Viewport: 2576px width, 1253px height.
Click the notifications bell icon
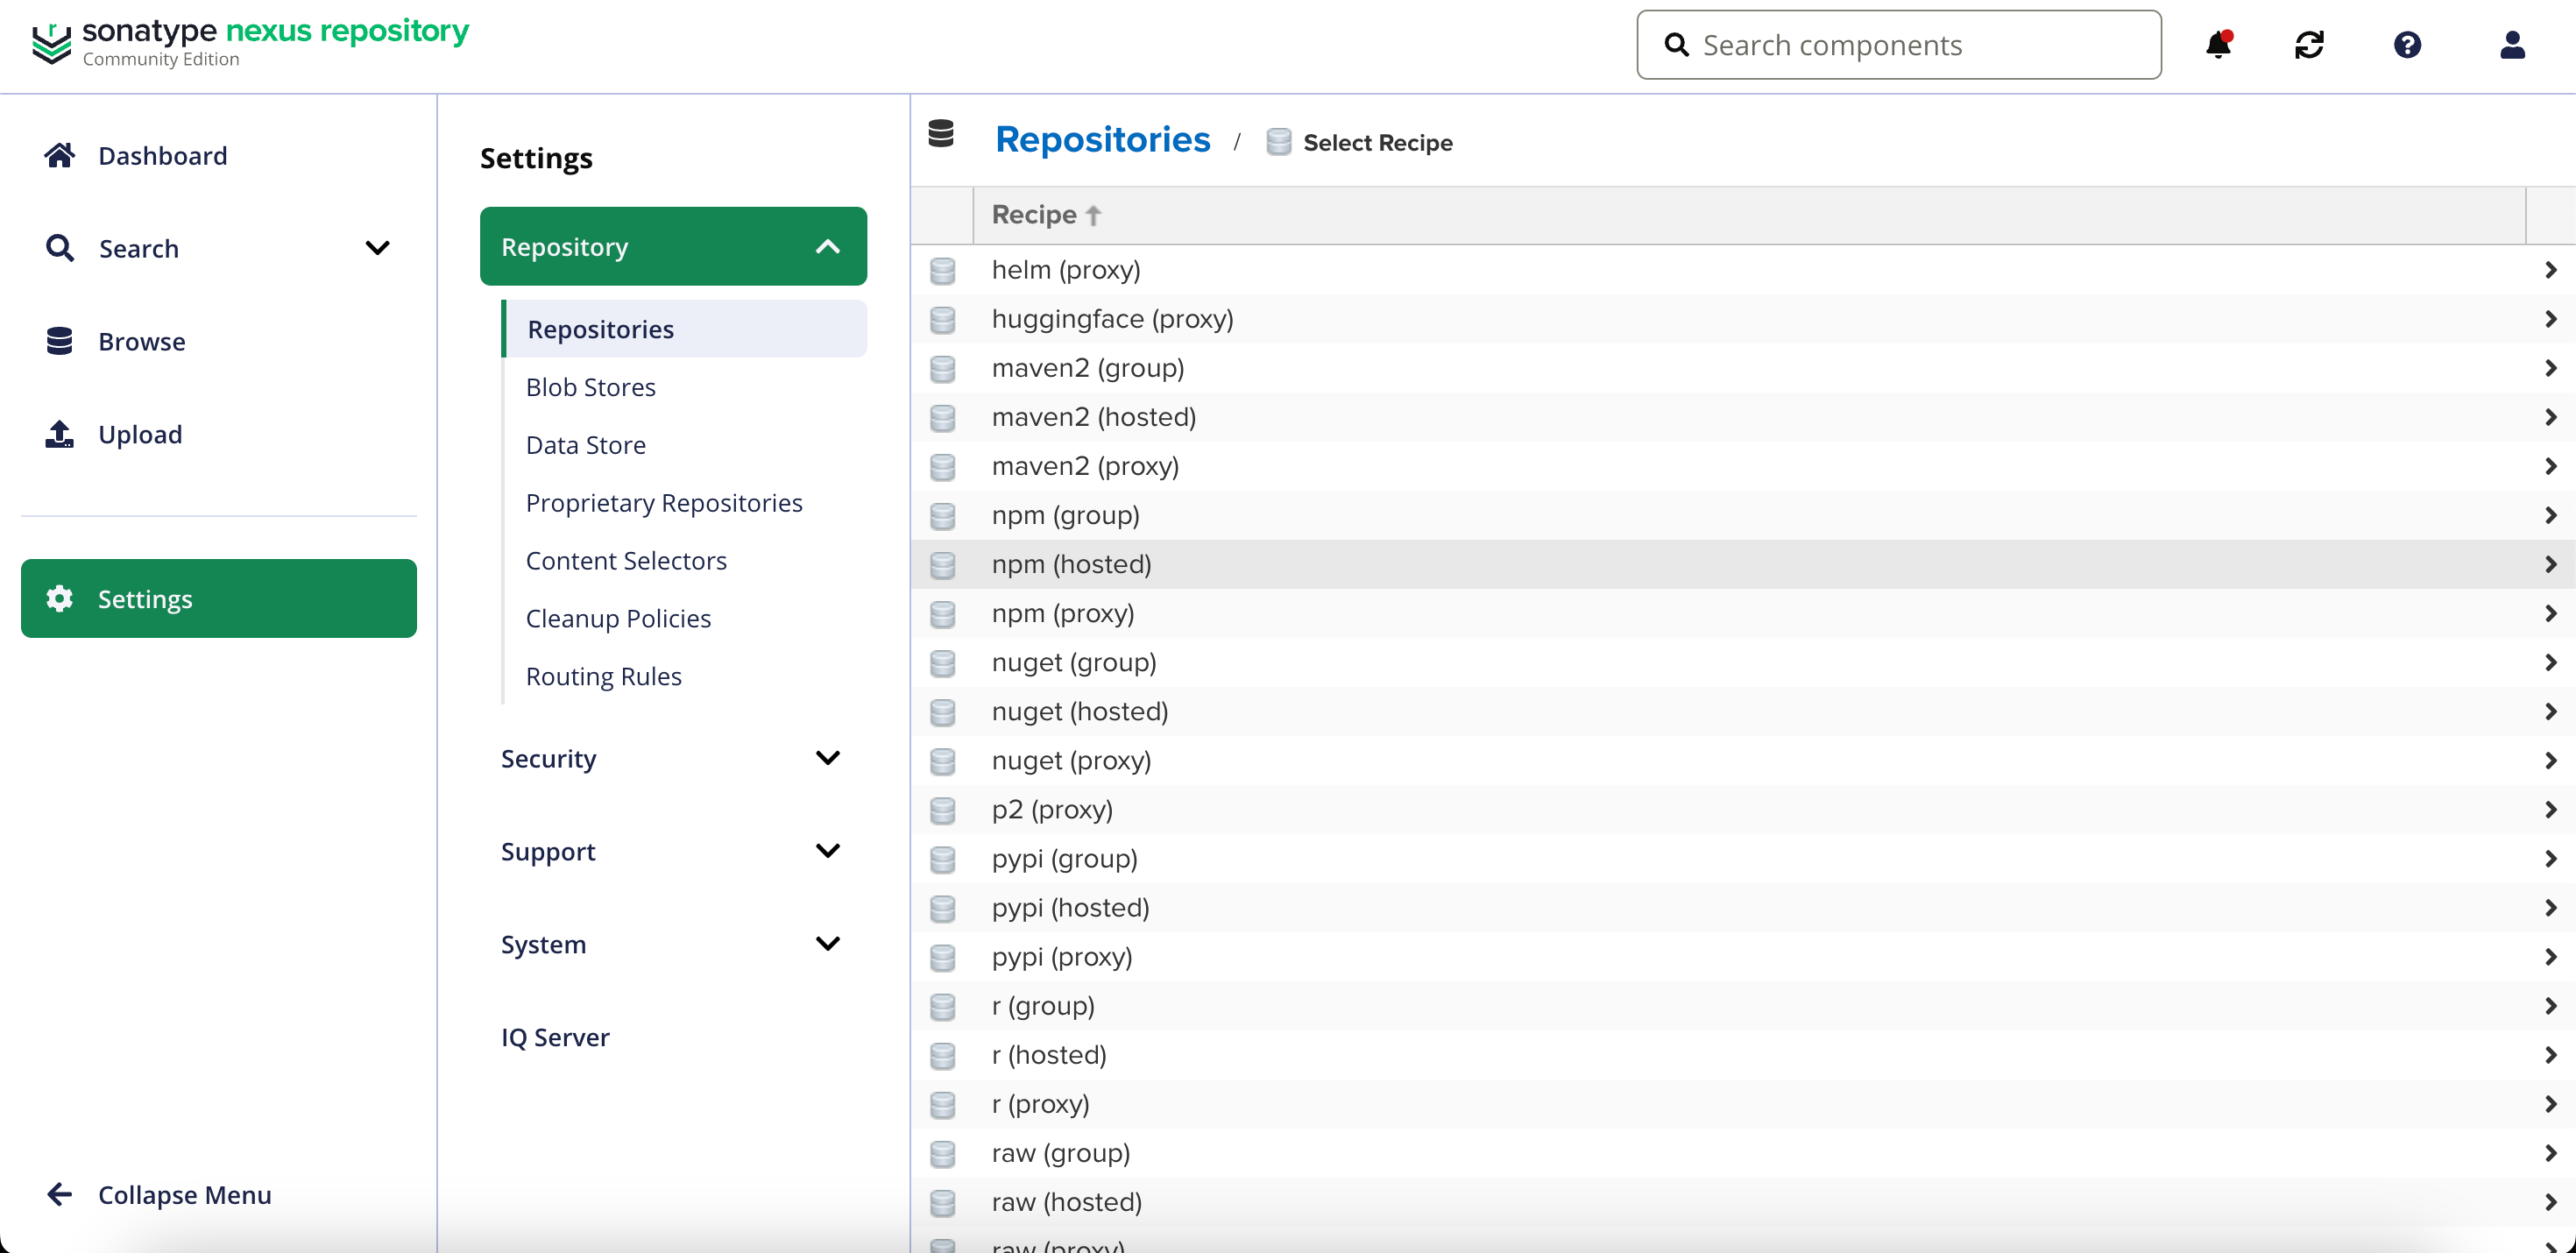(2218, 45)
